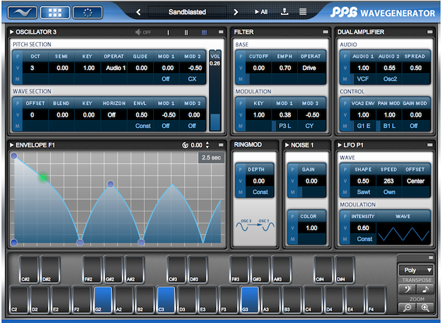Select the Pitch Section OCT value 3
The image size is (441, 323).
coord(35,68)
